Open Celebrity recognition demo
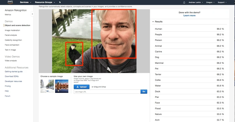 [x=13, y=40]
